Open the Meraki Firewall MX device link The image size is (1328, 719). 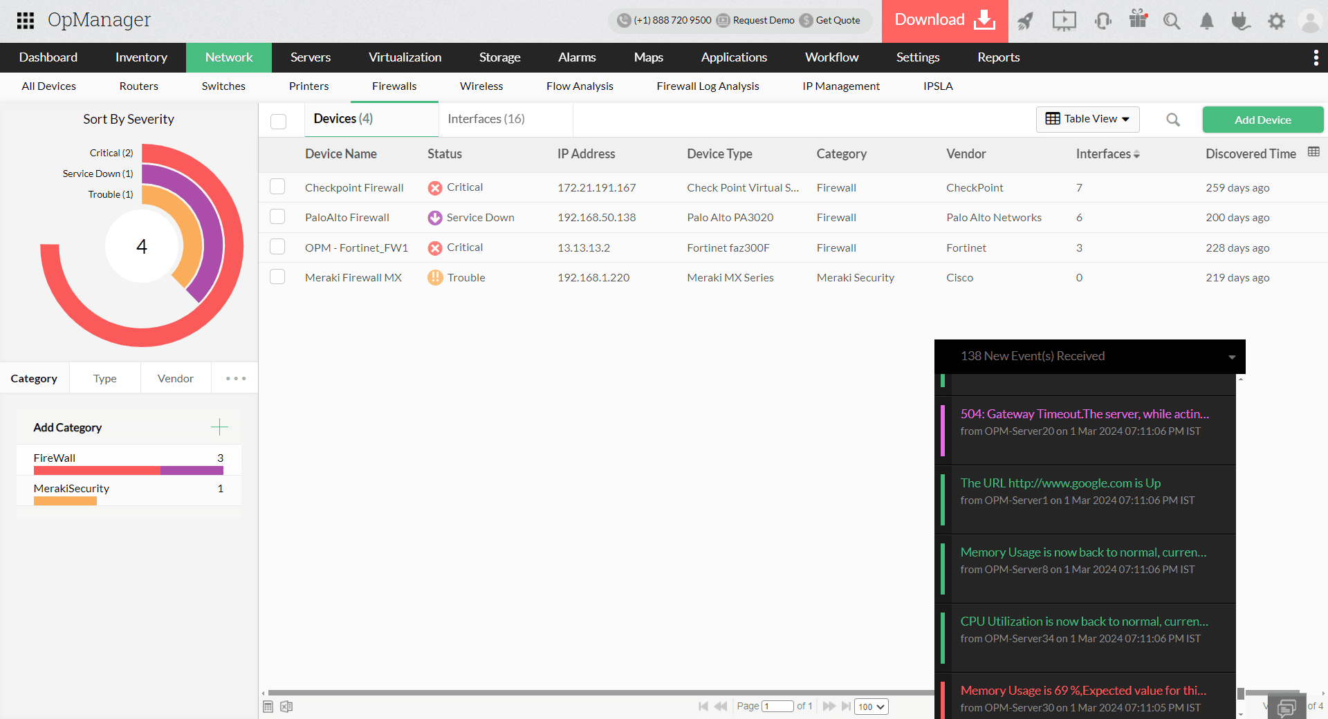click(x=353, y=277)
